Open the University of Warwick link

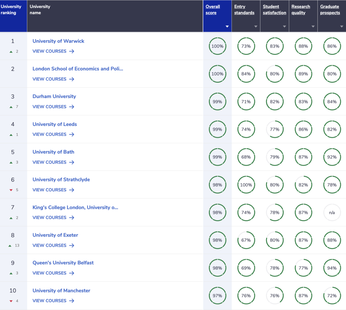[58, 41]
